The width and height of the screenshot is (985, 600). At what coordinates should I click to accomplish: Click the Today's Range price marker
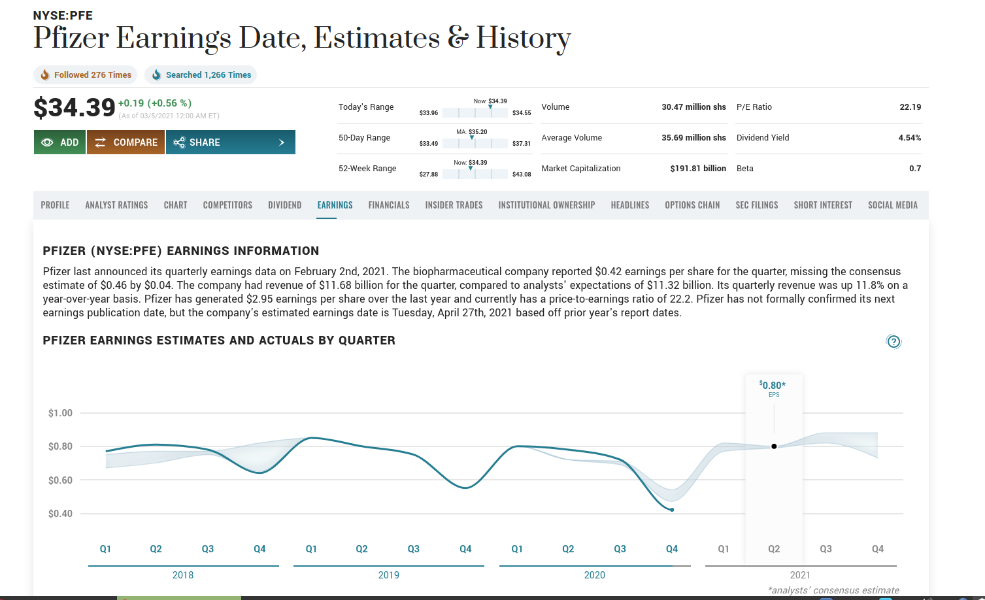[491, 107]
